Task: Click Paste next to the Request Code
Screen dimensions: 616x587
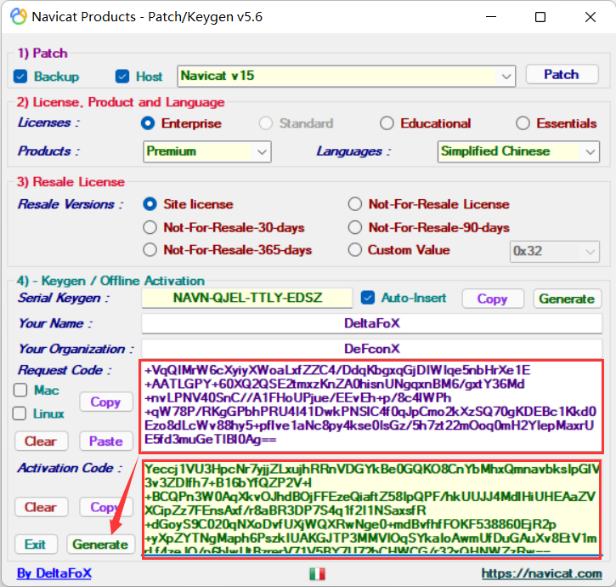Action: point(106,441)
